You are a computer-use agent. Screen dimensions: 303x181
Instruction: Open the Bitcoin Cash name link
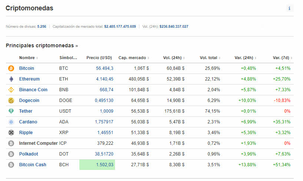[x=33, y=165]
